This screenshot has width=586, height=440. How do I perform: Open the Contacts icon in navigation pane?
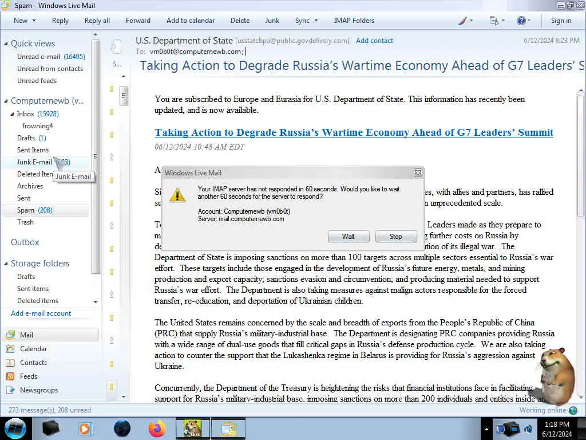pyautogui.click(x=10, y=363)
